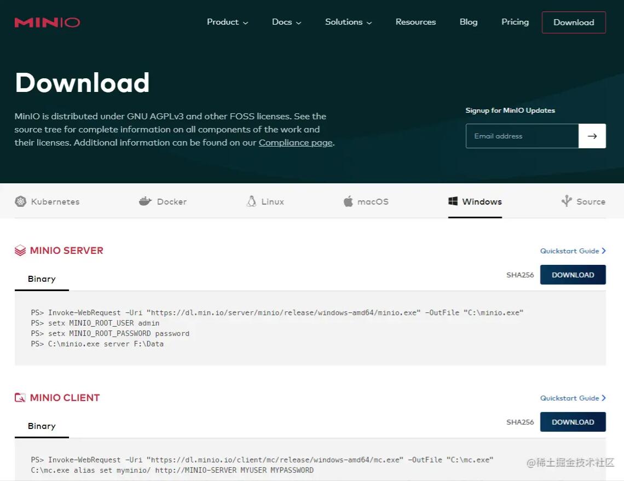Focus the Email address field
624x481 pixels.
[x=522, y=136]
